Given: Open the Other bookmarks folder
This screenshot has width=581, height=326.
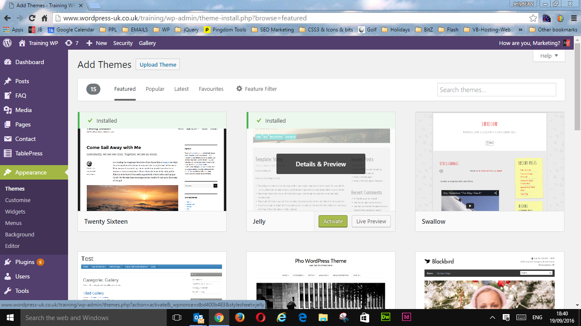Looking at the screenshot, I should (553, 30).
